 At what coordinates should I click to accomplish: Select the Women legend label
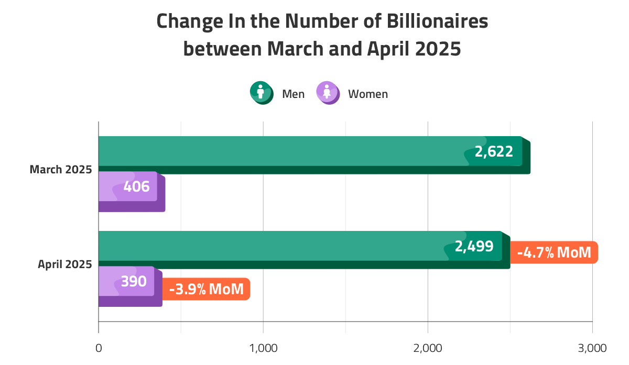pos(368,94)
